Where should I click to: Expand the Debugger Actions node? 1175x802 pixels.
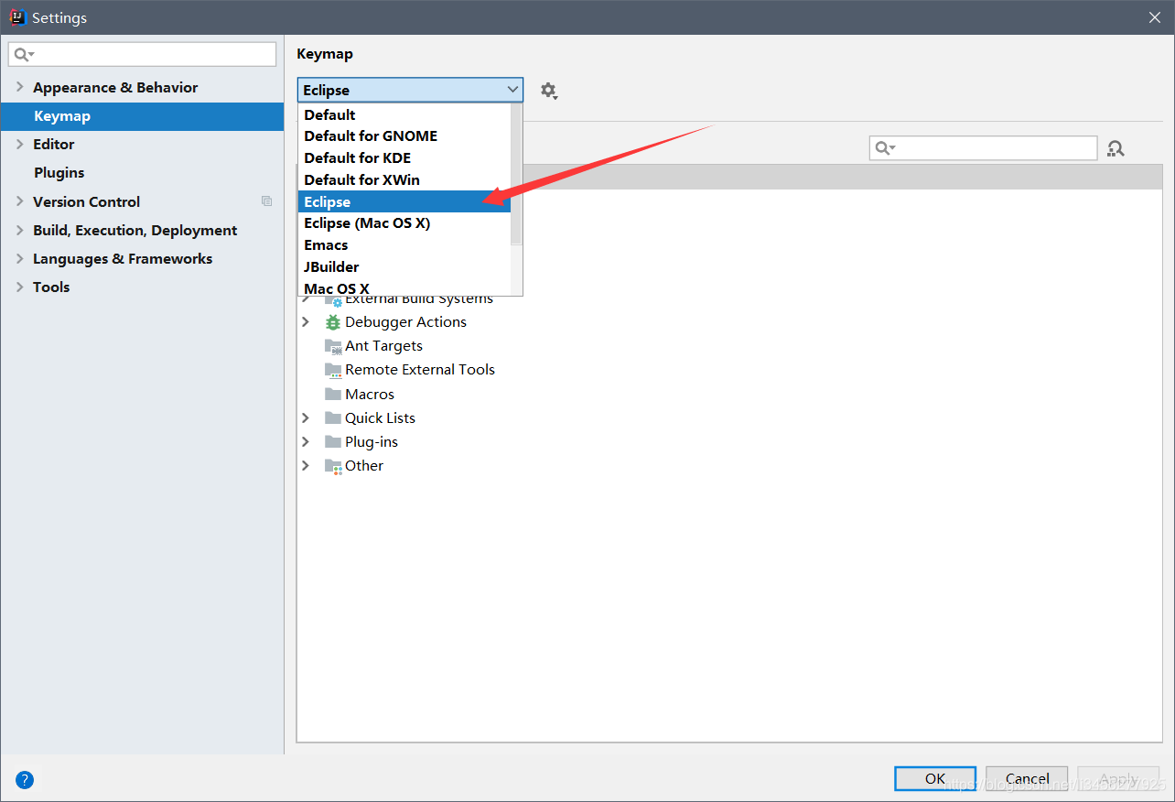point(306,322)
